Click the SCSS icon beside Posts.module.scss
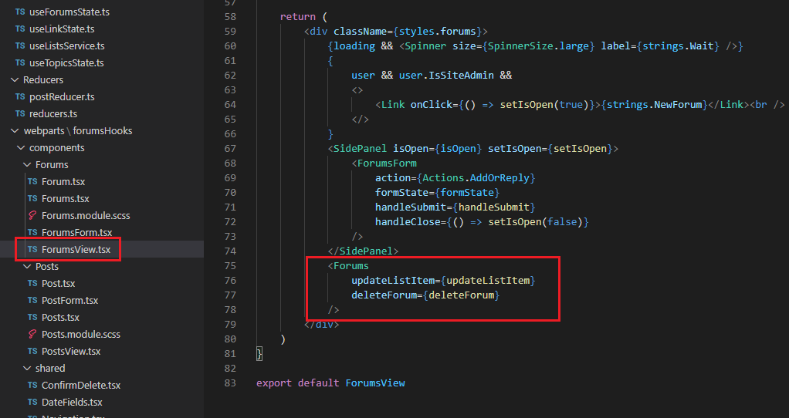The width and height of the screenshot is (789, 418). (x=32, y=335)
